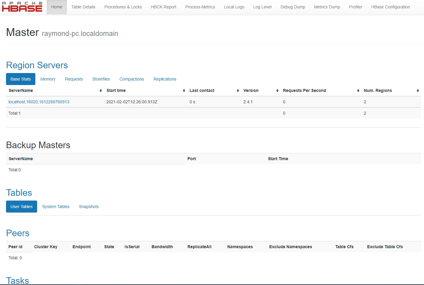Open the Table Details page
424x285 pixels.
tap(83, 7)
